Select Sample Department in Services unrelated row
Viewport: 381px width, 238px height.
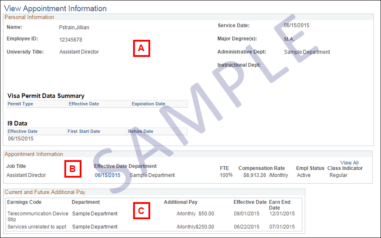95,227
